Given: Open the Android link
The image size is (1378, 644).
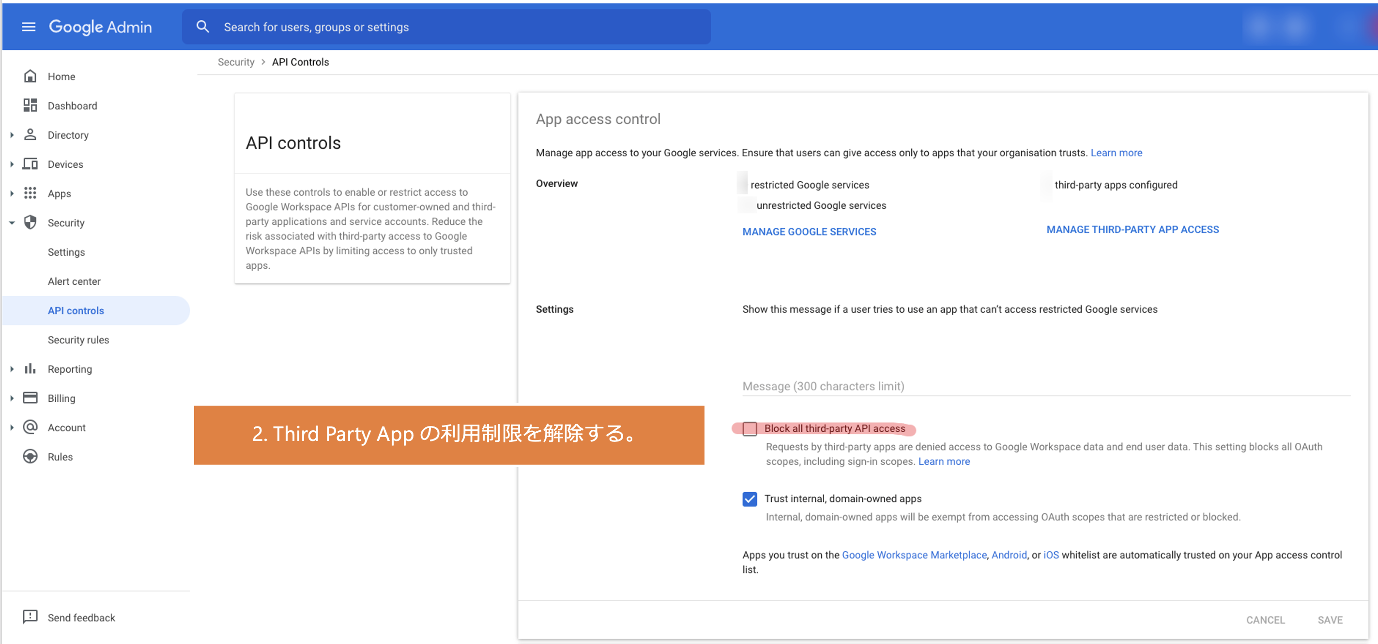Looking at the screenshot, I should point(1009,555).
